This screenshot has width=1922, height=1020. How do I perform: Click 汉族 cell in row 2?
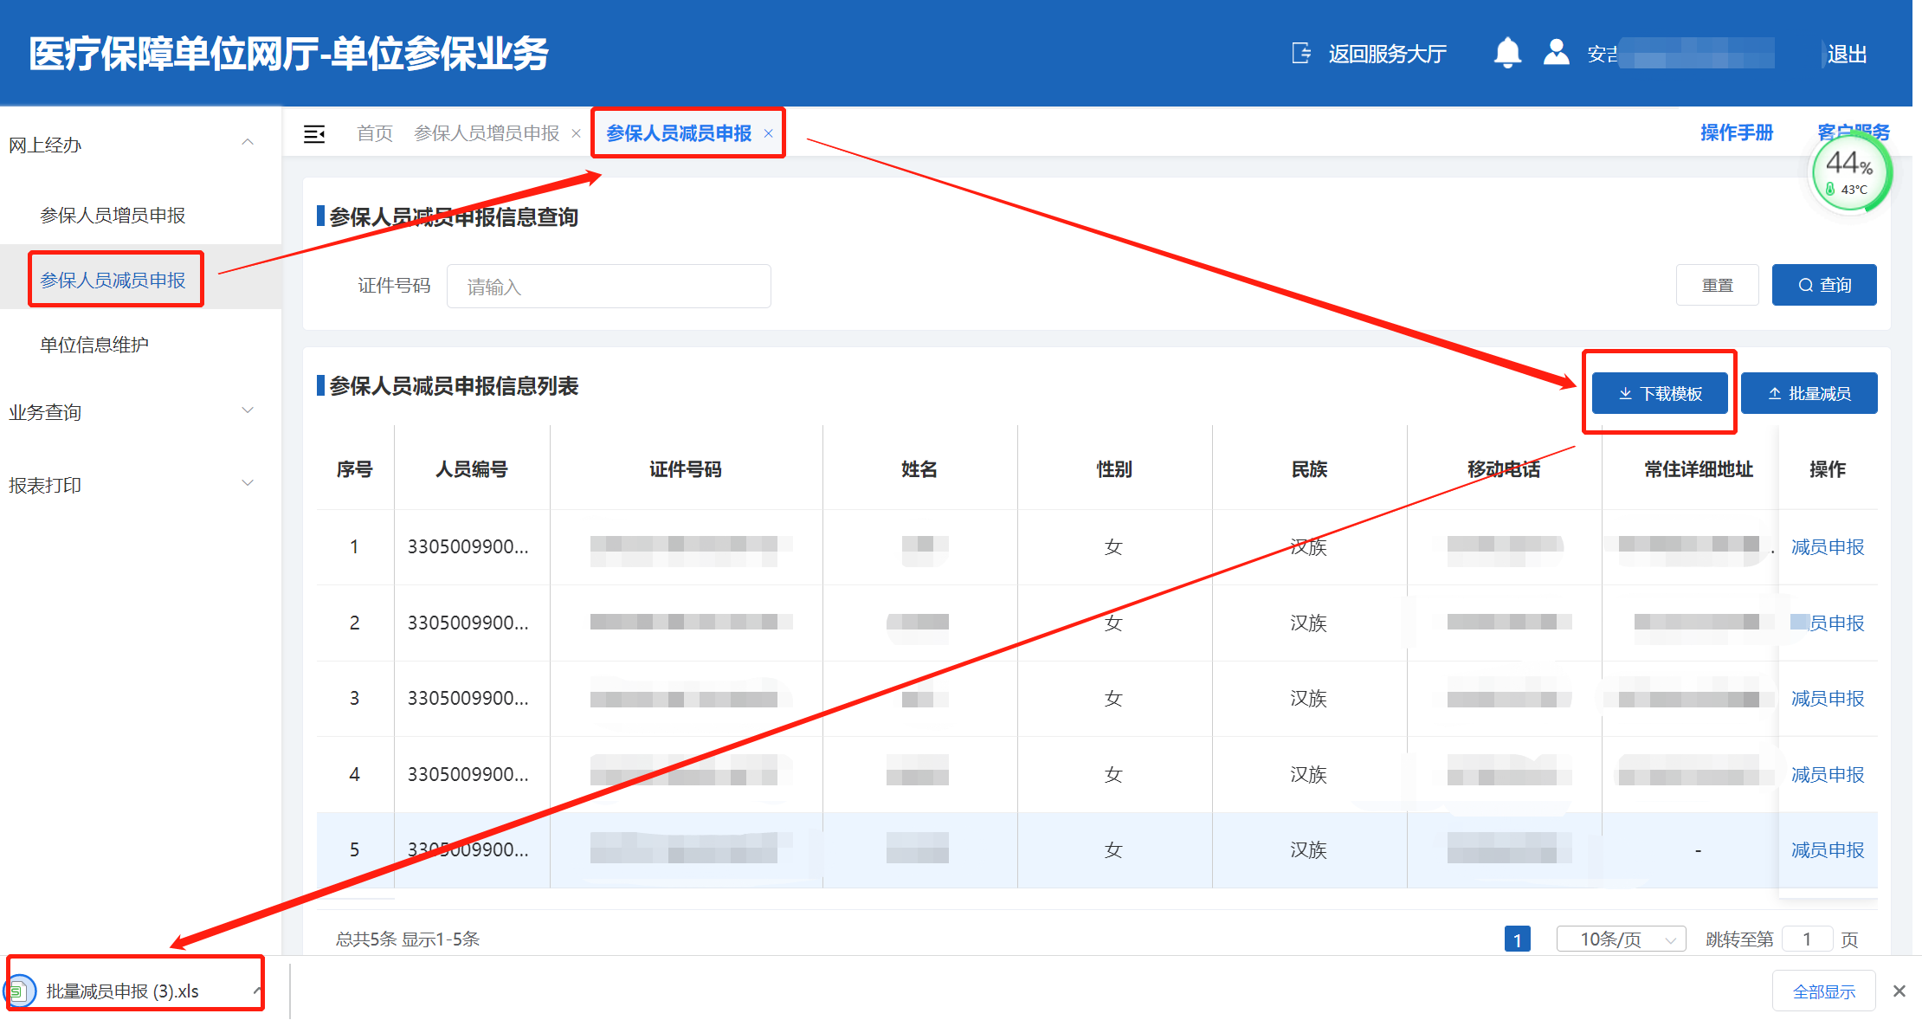[1308, 623]
